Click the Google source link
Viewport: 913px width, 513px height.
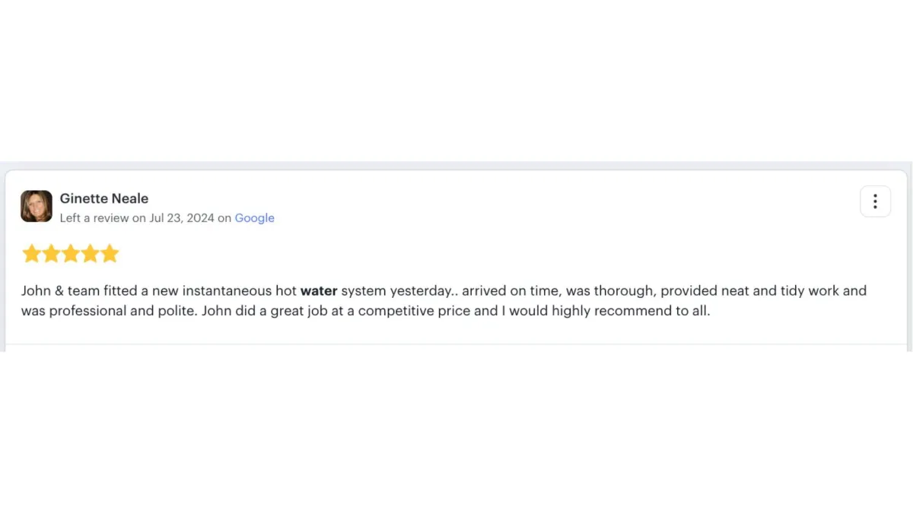click(x=254, y=218)
